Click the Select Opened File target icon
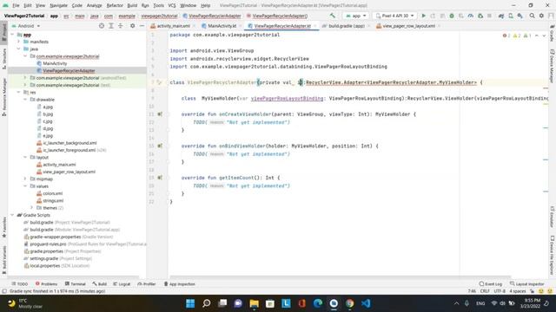Viewport: 556px width, 312px height. pyautogui.click(x=102, y=26)
